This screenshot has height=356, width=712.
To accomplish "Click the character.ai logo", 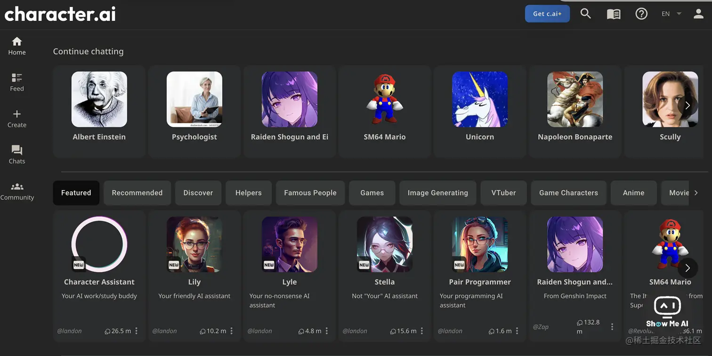I will coord(60,14).
